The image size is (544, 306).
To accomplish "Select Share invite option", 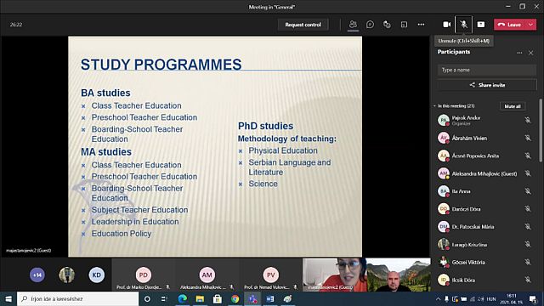I will pyautogui.click(x=487, y=85).
